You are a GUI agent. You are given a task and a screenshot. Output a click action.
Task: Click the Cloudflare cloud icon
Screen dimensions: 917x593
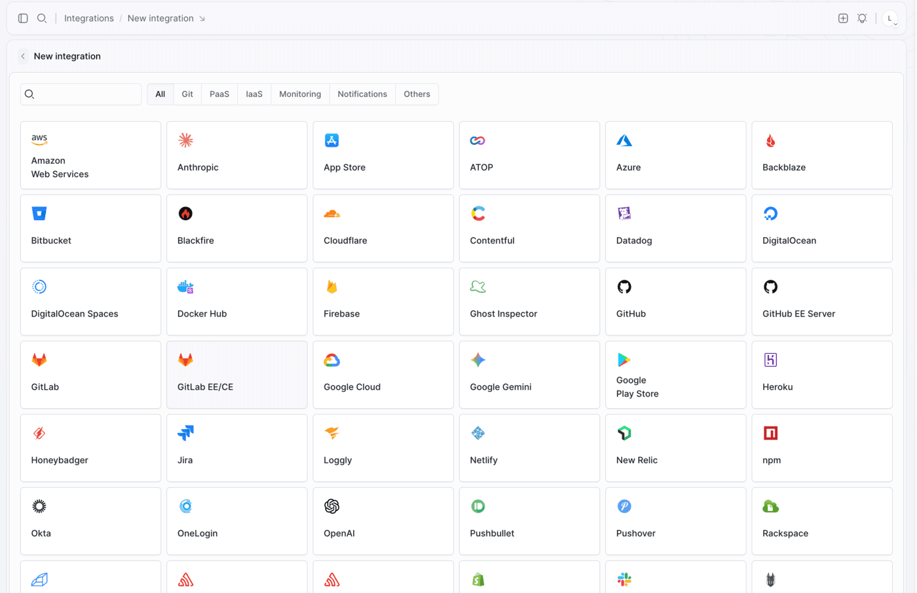coord(332,214)
